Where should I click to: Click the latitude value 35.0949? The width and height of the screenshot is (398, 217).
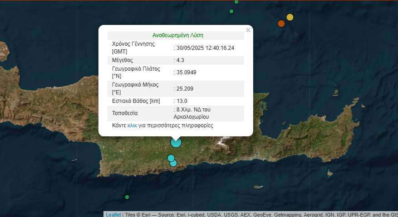[186, 72]
